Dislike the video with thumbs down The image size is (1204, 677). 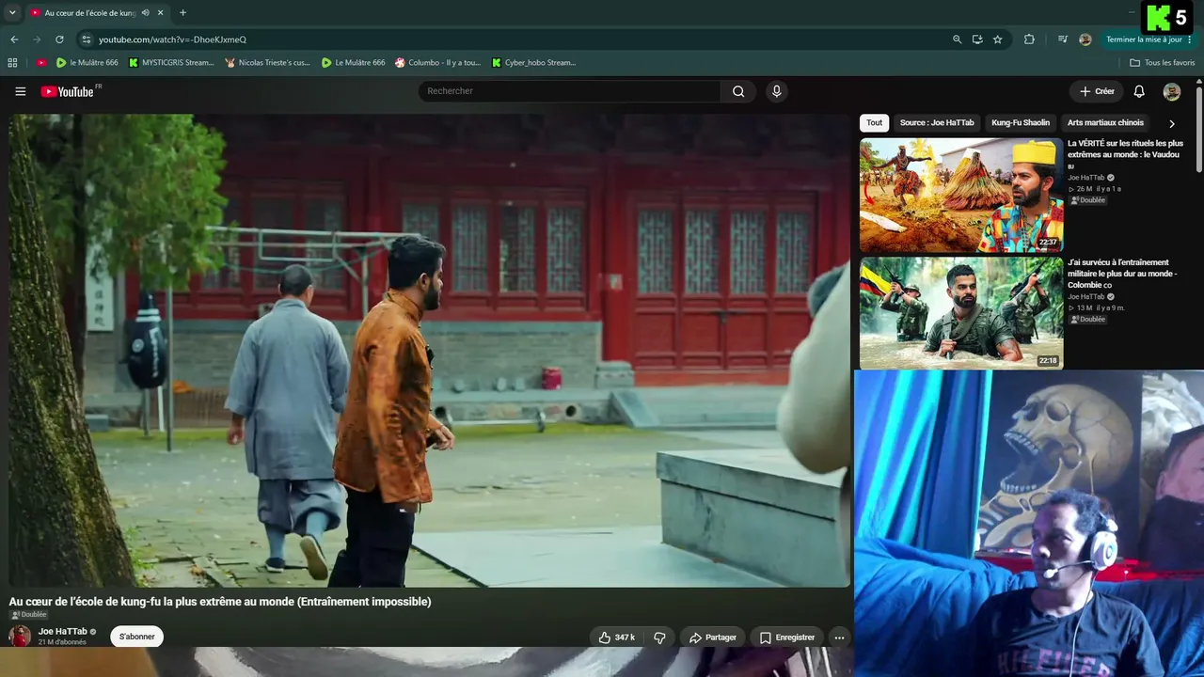tap(659, 638)
